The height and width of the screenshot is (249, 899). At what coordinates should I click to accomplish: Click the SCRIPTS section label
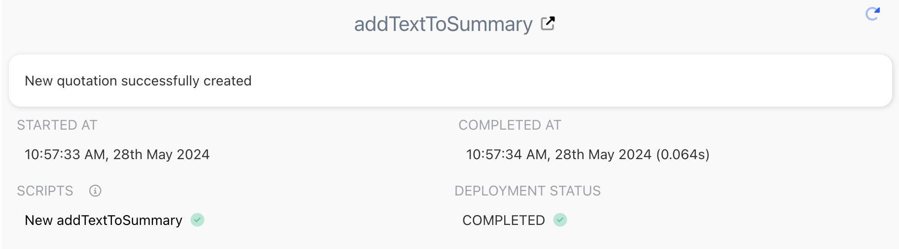click(45, 191)
